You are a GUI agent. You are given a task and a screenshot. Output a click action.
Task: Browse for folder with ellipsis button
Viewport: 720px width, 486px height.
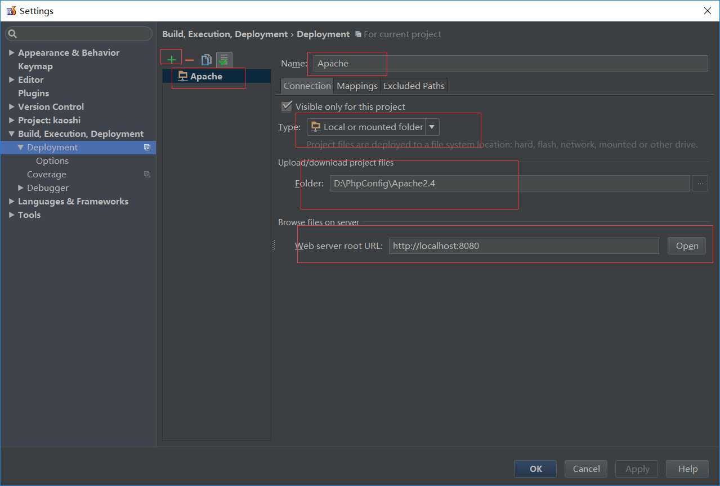[700, 183]
